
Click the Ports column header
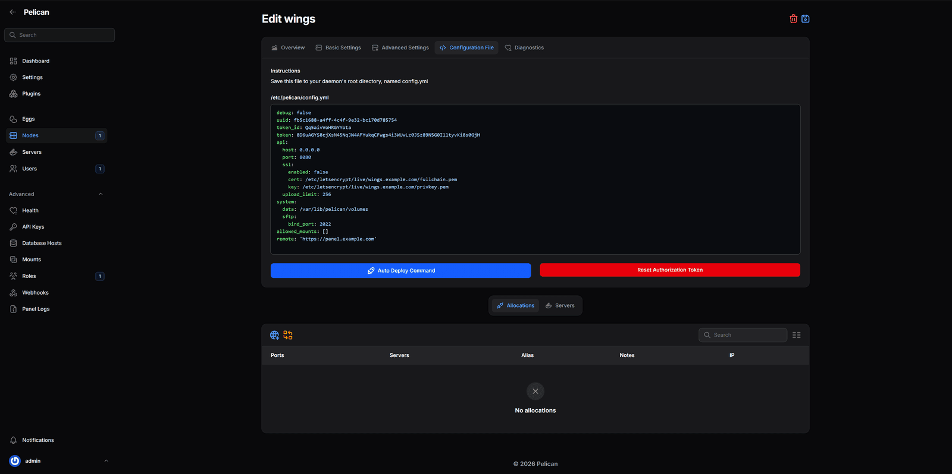click(x=277, y=355)
